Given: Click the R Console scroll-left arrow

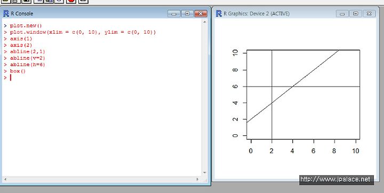Looking at the screenshot, I should 5,179.
